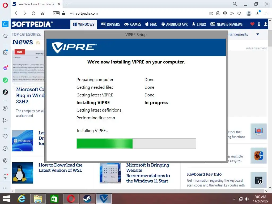The image size is (272, 204).
Task: Open the NEWS & REVIEWS section
Action: point(226,24)
